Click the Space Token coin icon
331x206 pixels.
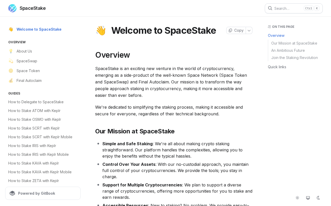coord(11,71)
